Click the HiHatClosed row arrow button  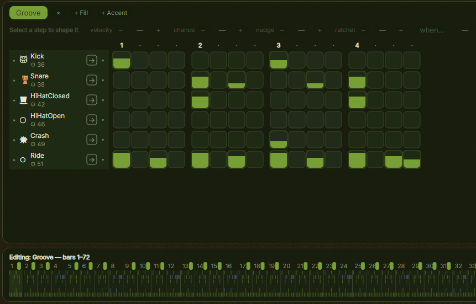tap(92, 100)
